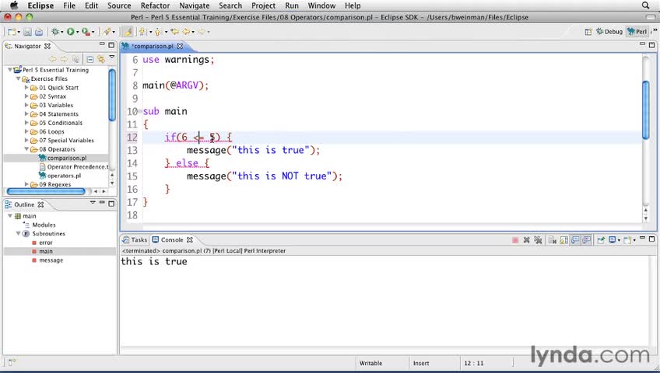Viewport: 660px width, 373px height.
Task: Click the red Terminate console icon
Action: pyautogui.click(x=515, y=240)
